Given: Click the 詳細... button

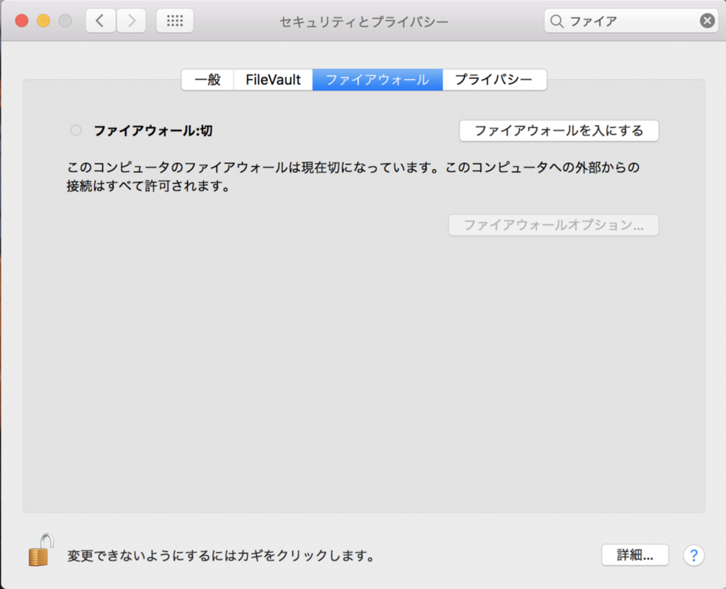Looking at the screenshot, I should pyautogui.click(x=635, y=555).
